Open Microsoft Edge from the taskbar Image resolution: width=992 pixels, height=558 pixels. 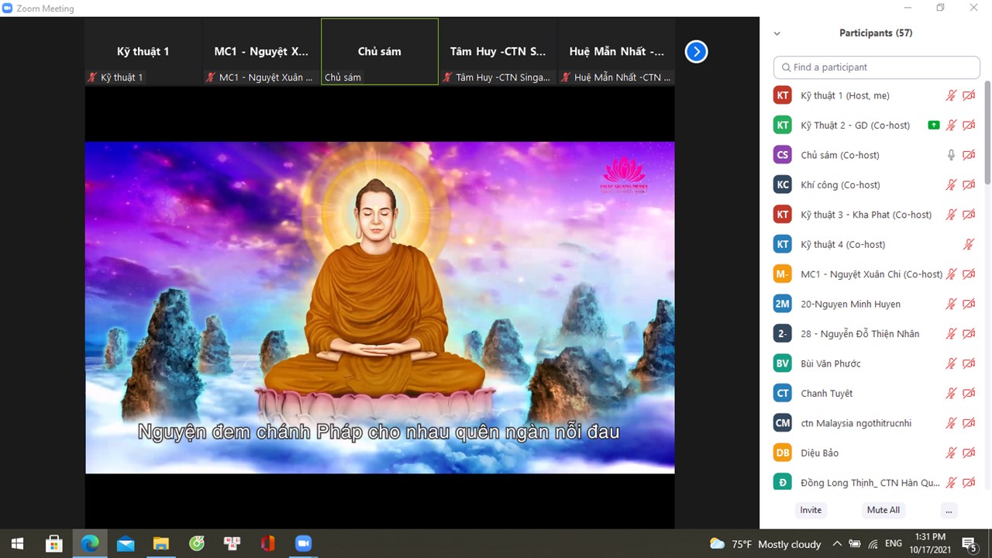pos(90,543)
